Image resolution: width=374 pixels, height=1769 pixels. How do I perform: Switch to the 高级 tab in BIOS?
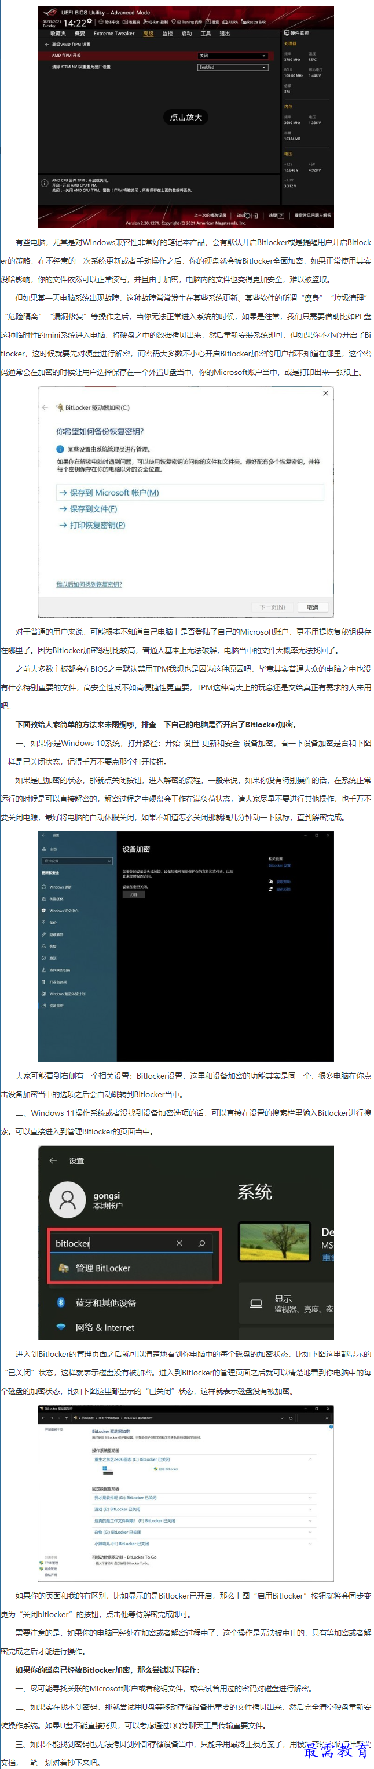[x=148, y=34]
